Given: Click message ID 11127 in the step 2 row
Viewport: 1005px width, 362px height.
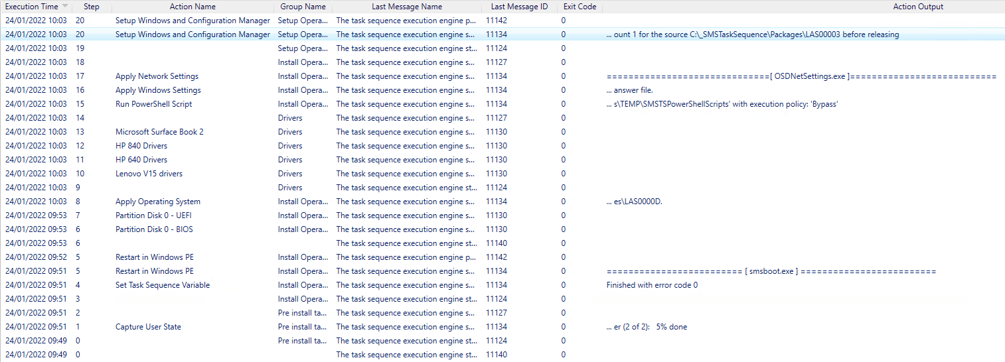Looking at the screenshot, I should [x=497, y=313].
